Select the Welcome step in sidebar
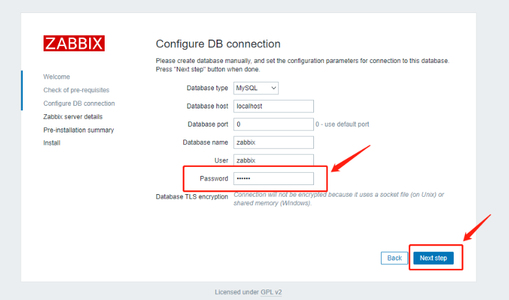Screen dimensions: 509x300 [x=57, y=77]
